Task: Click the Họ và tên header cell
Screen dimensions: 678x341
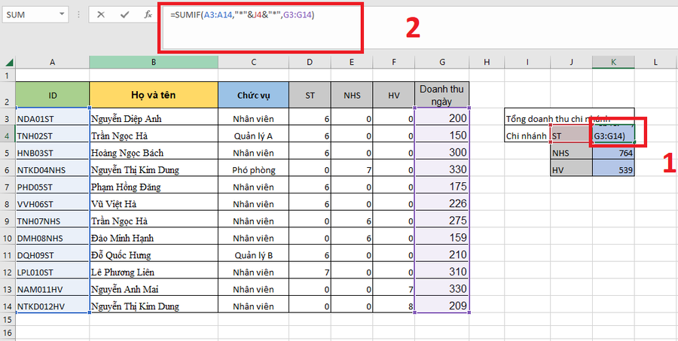Action: (154, 95)
